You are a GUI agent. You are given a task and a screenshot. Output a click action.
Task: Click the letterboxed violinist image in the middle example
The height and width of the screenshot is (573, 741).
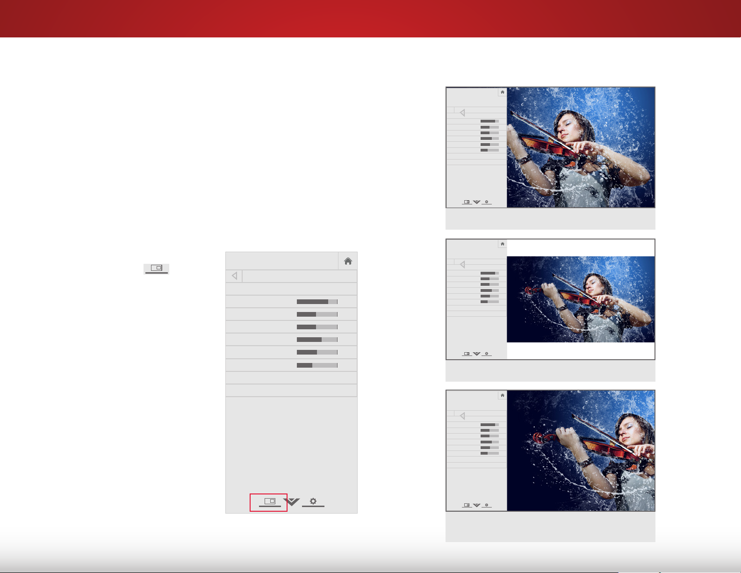[x=581, y=299]
